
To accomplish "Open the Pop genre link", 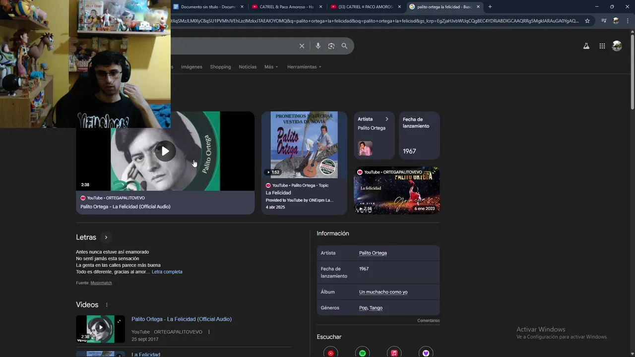I will 363,308.
